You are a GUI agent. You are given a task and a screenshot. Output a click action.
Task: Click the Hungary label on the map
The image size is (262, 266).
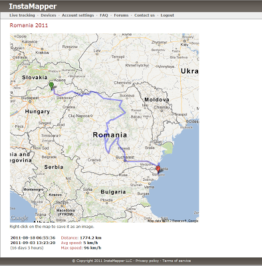click(x=37, y=112)
